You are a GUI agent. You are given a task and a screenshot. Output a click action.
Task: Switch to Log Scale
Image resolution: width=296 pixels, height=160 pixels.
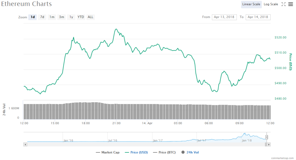pos(271,4)
